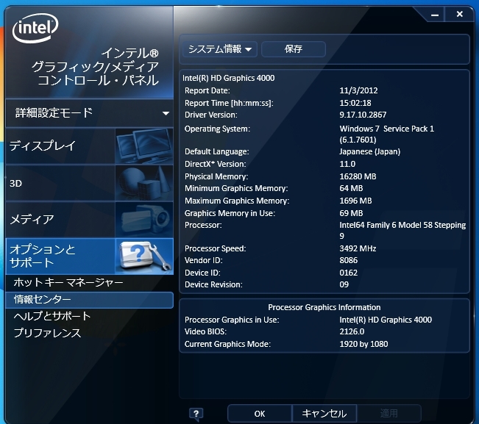Click the OK button
This screenshot has height=424, width=479.
click(260, 414)
